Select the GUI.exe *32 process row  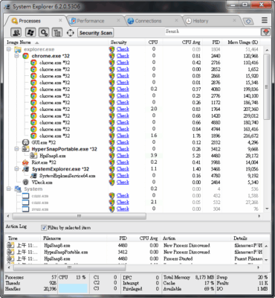[x=134, y=142]
